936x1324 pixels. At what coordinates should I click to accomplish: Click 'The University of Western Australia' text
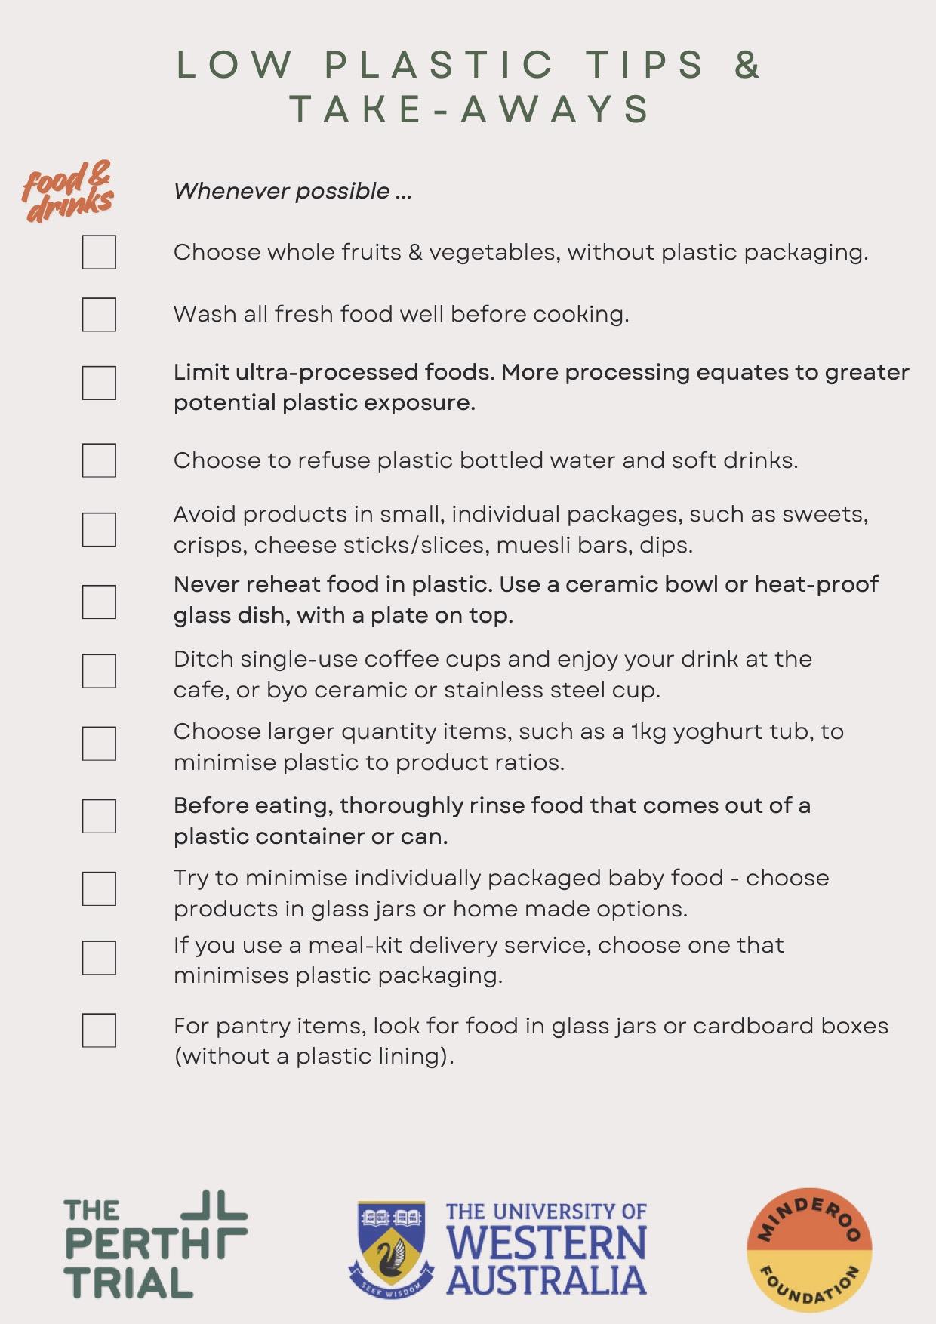pos(546,1248)
